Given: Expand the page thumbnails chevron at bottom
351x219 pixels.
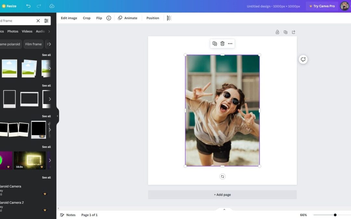Looking at the screenshot, I should [x=224, y=210].
